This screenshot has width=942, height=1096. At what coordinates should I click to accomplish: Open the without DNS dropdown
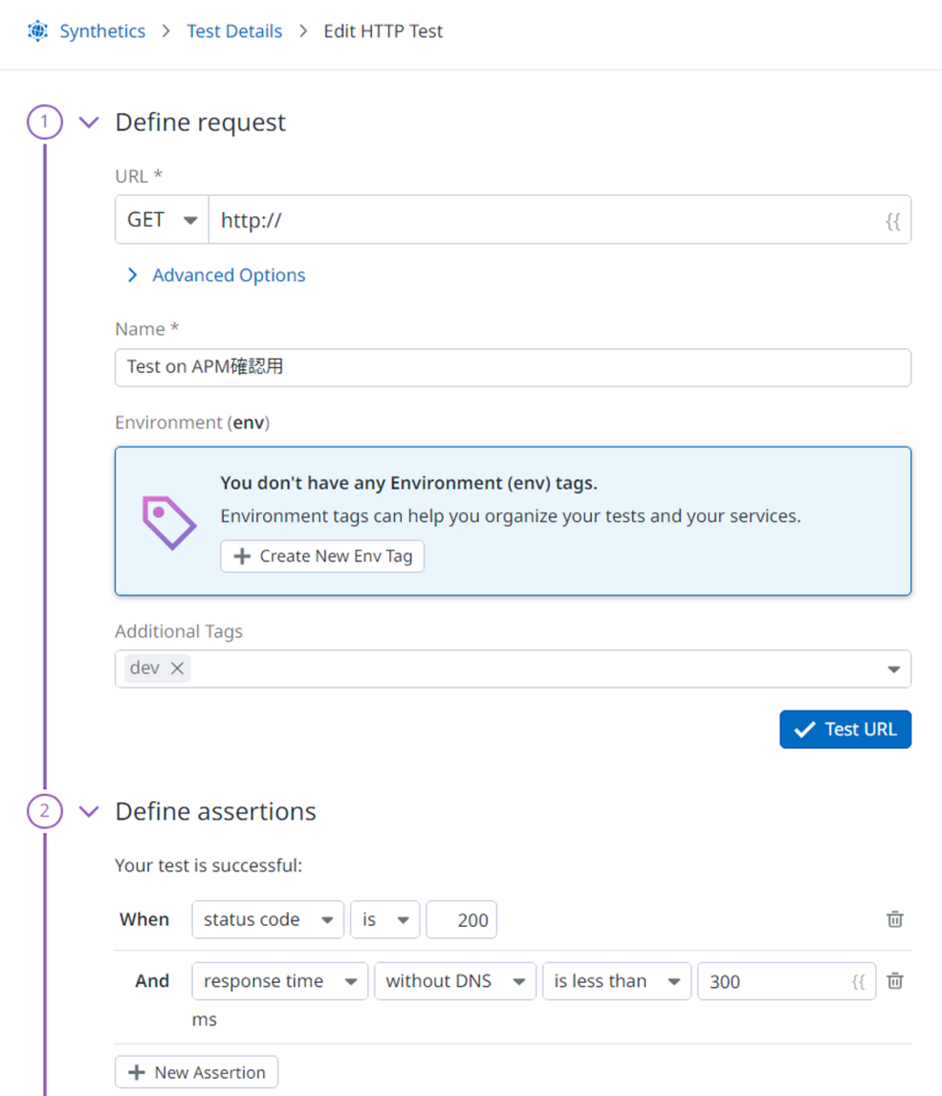pos(455,981)
